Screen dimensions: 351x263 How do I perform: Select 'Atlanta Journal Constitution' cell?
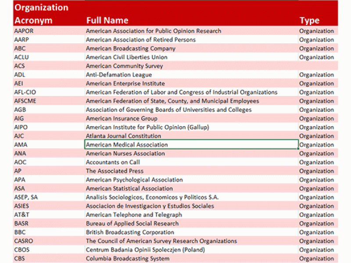coord(191,136)
